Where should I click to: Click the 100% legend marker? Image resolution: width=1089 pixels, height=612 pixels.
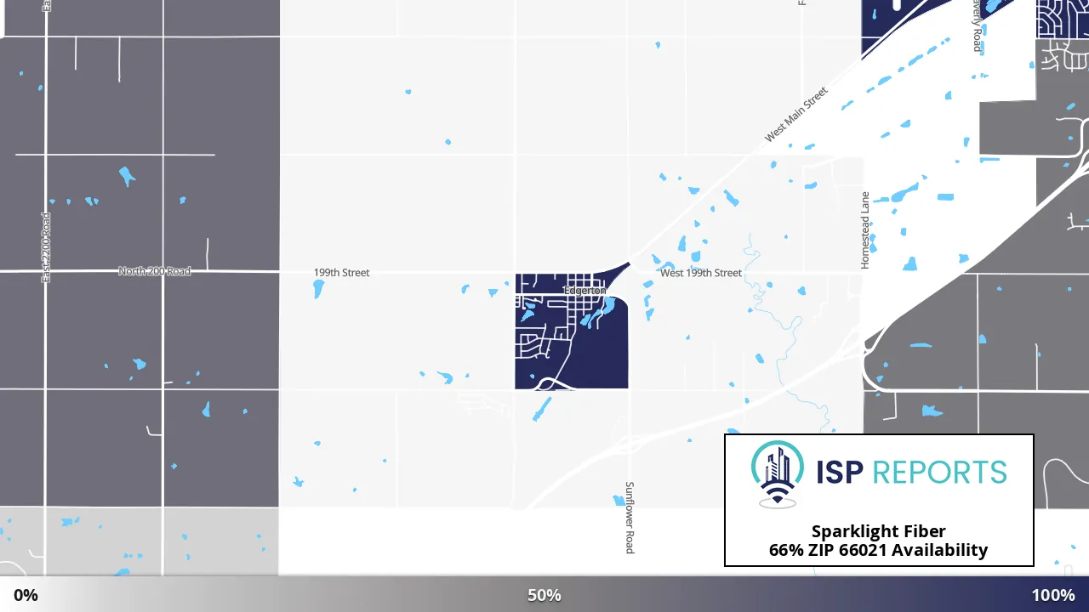1053,595
